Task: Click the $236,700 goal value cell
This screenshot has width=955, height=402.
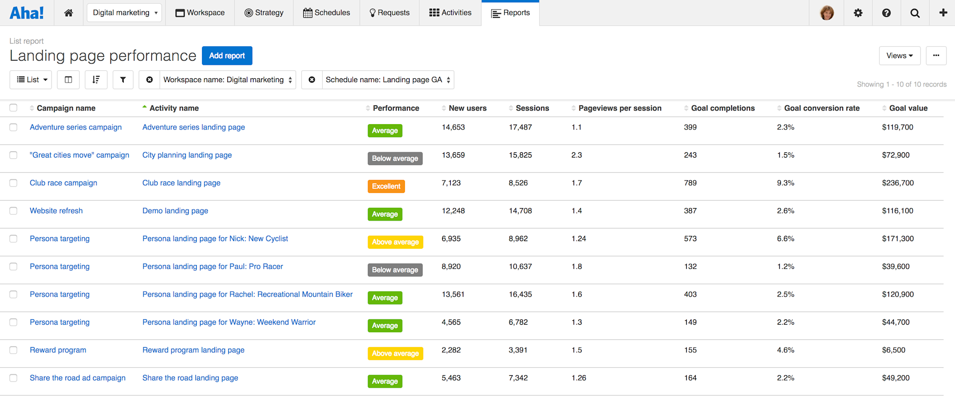Action: (898, 183)
